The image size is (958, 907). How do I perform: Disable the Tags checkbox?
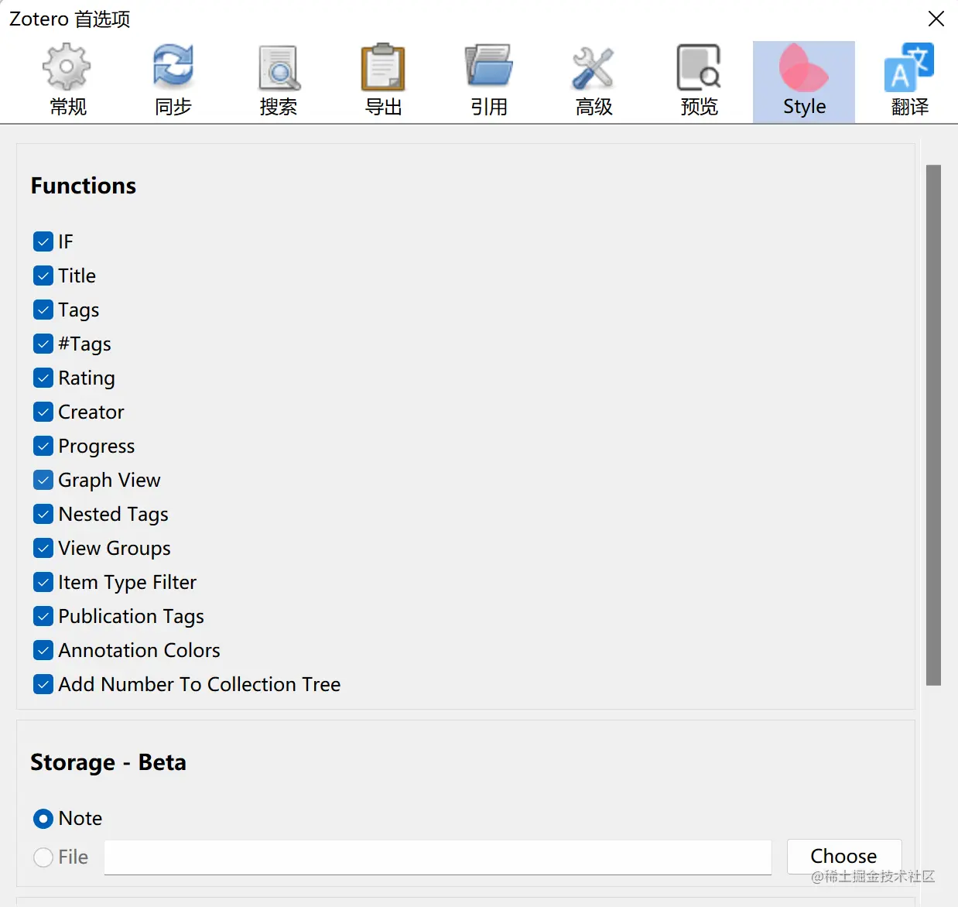(x=43, y=310)
